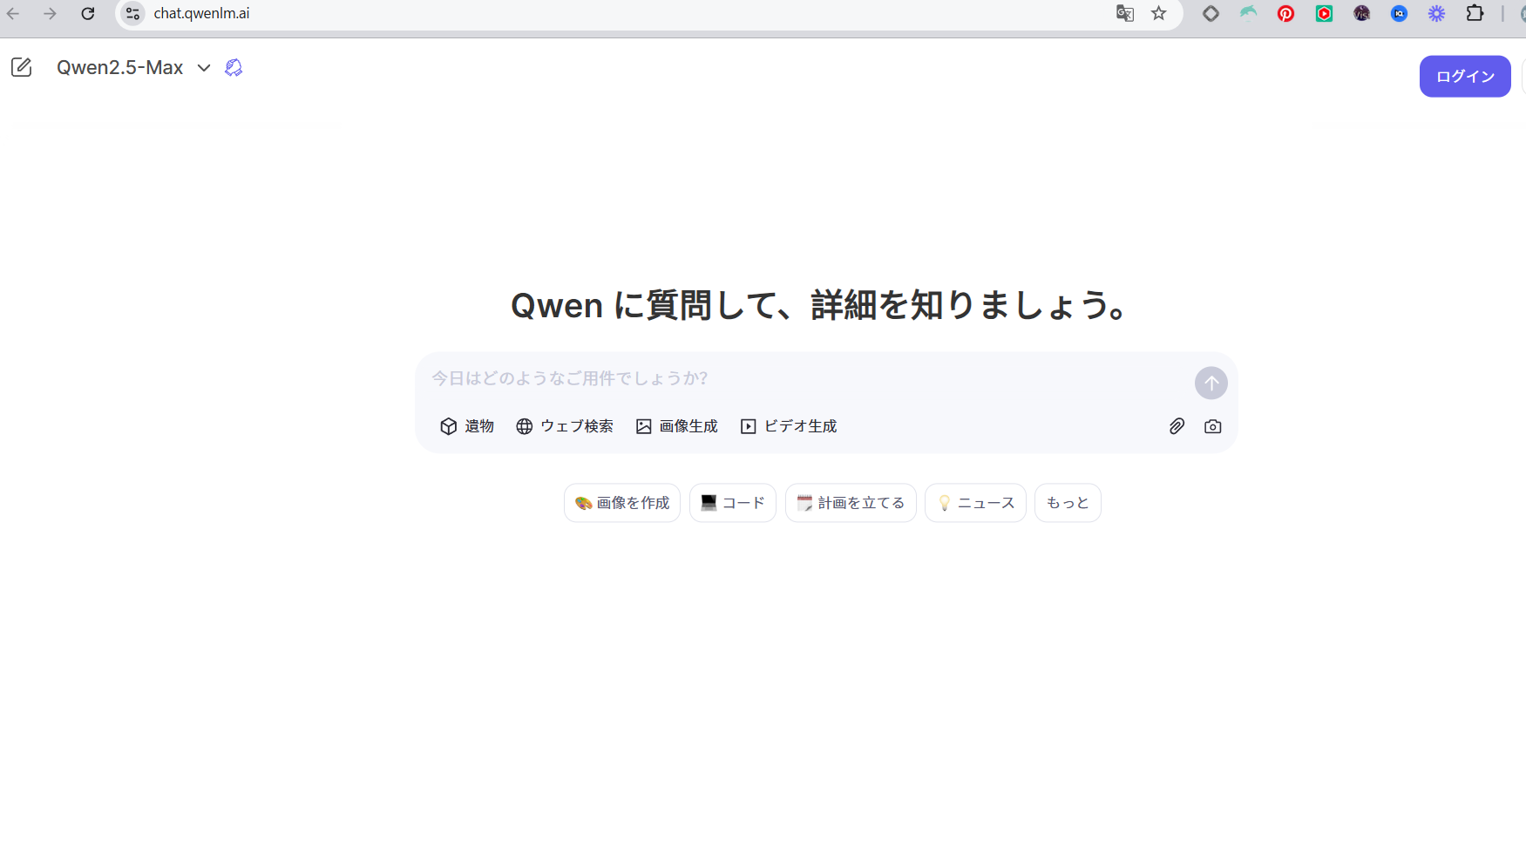
Task: Toggle the 遺物 artifacts option
Action: click(x=467, y=426)
